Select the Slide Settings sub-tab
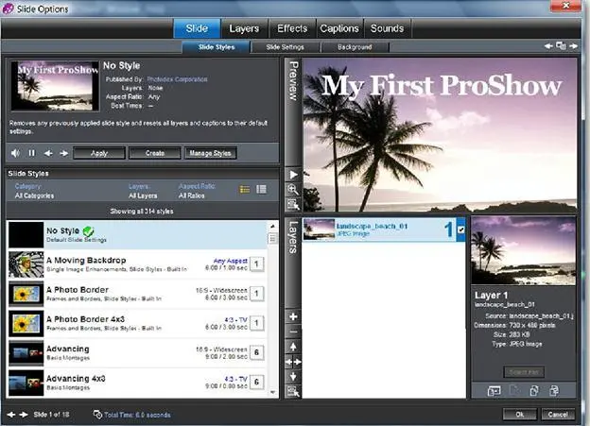Viewport: 590px width, 426px height. click(285, 47)
